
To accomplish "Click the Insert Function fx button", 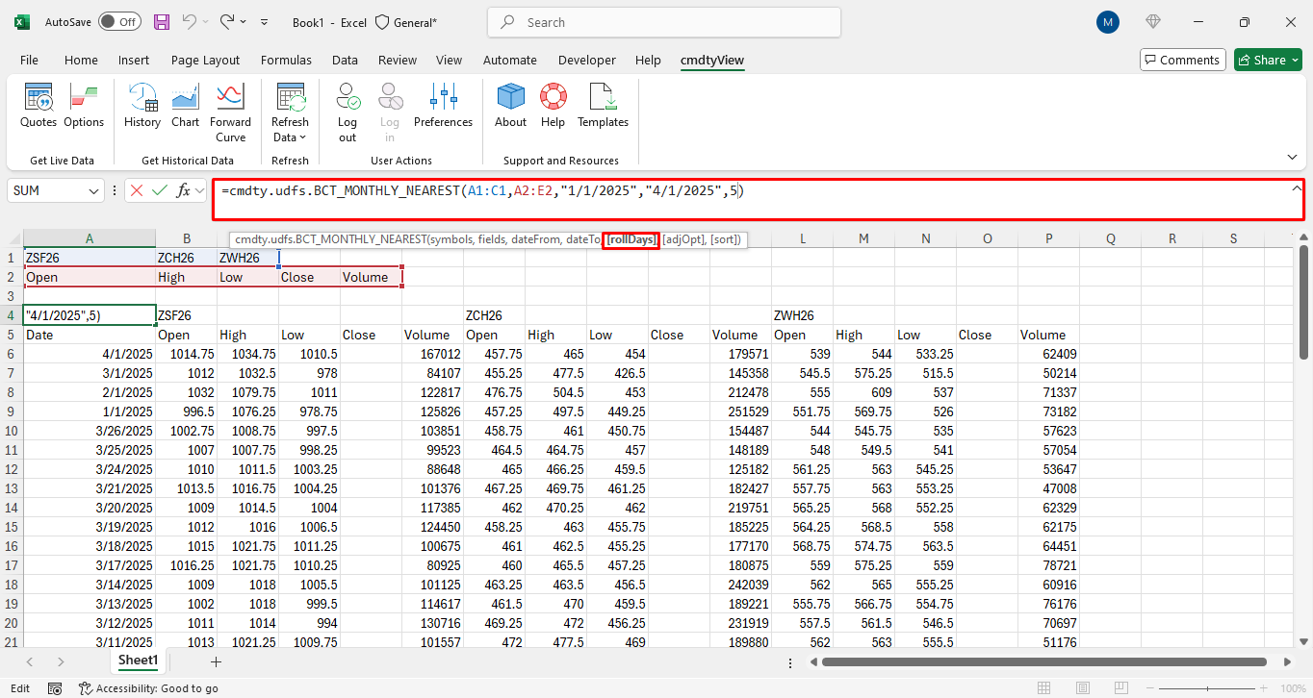I will [x=183, y=190].
